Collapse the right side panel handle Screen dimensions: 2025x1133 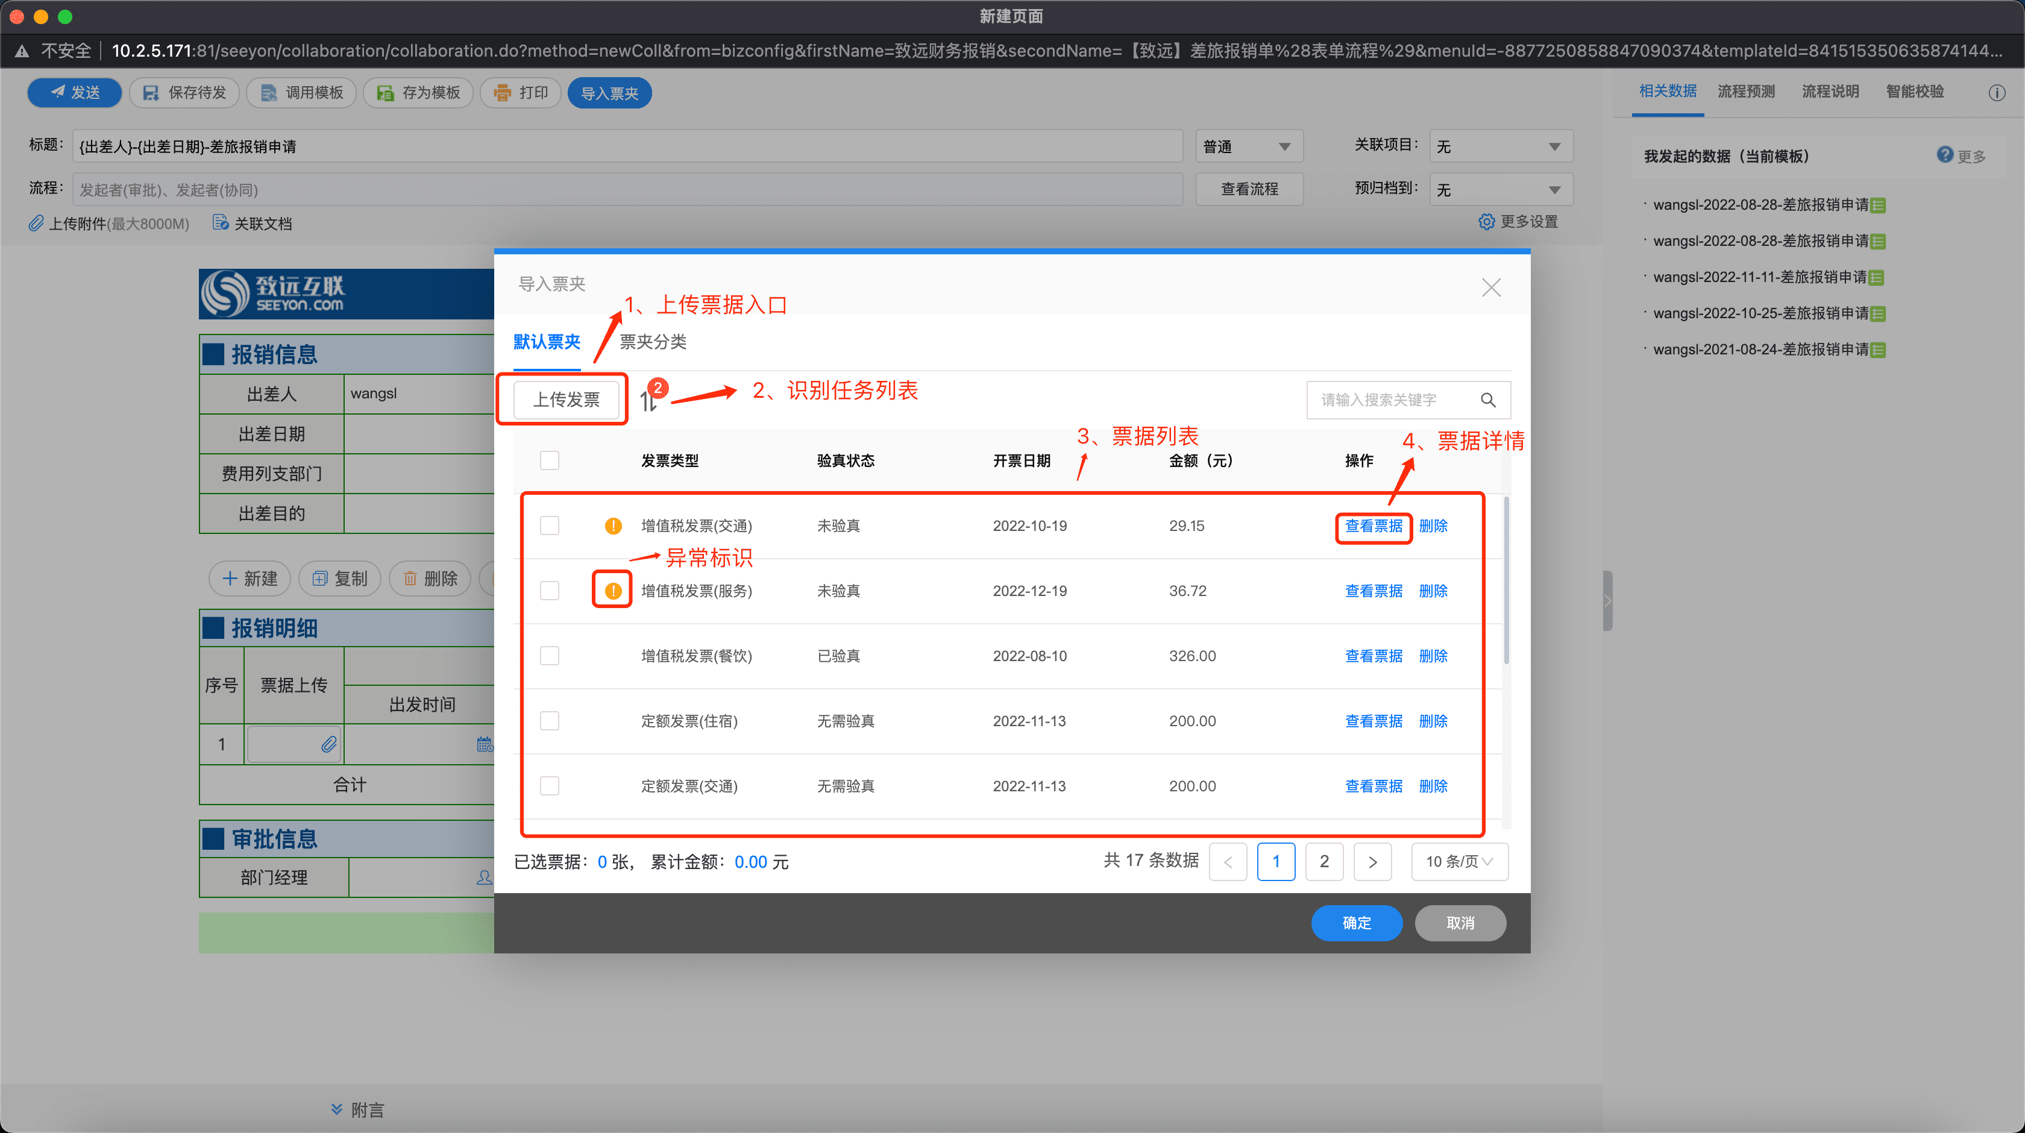pos(1607,601)
